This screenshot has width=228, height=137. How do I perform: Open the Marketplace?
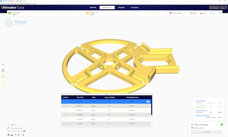pos(214,8)
